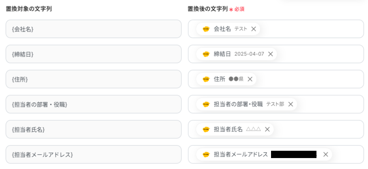
Task: Focus the {会社名} target string field
Action: pyautogui.click(x=93, y=29)
